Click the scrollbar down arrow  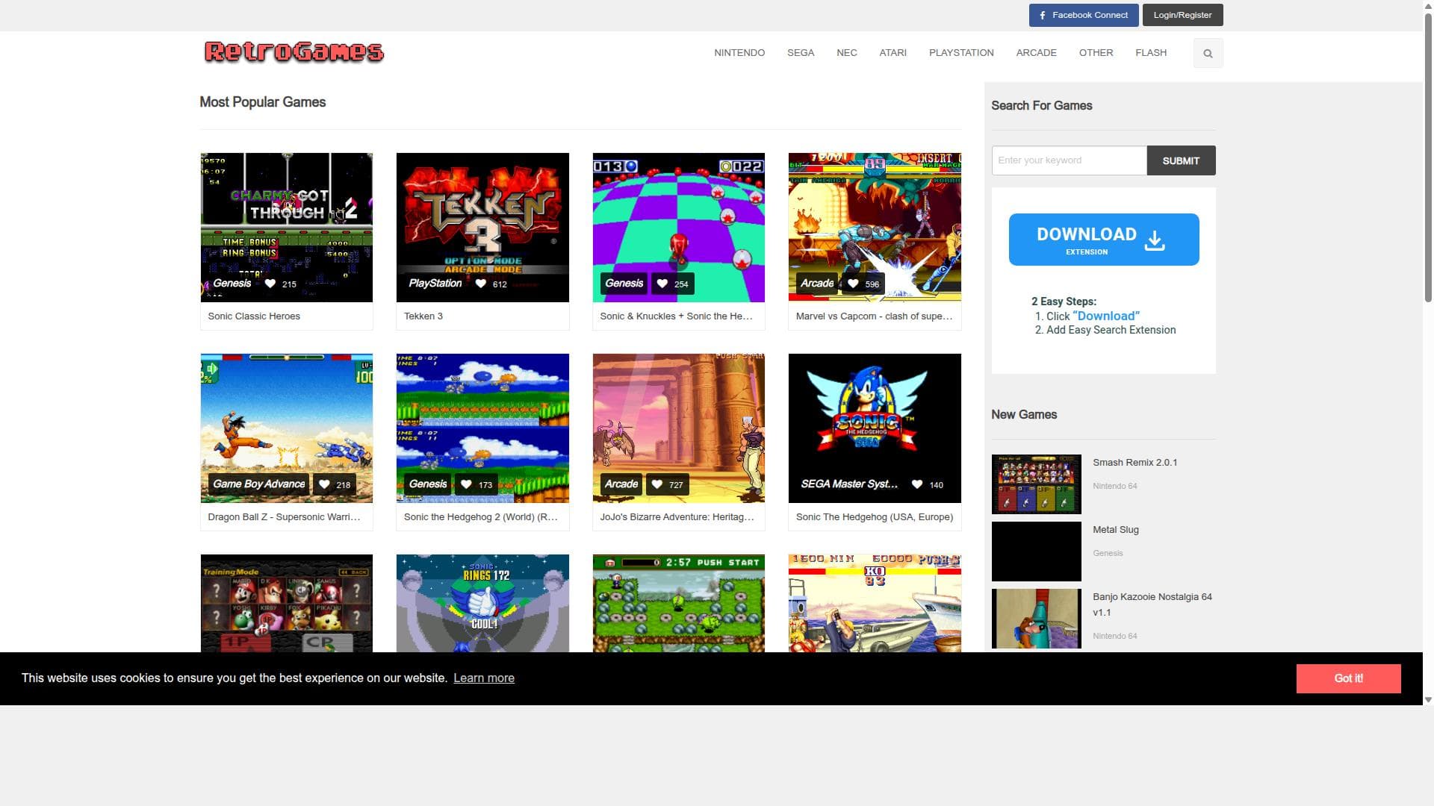point(1428,699)
